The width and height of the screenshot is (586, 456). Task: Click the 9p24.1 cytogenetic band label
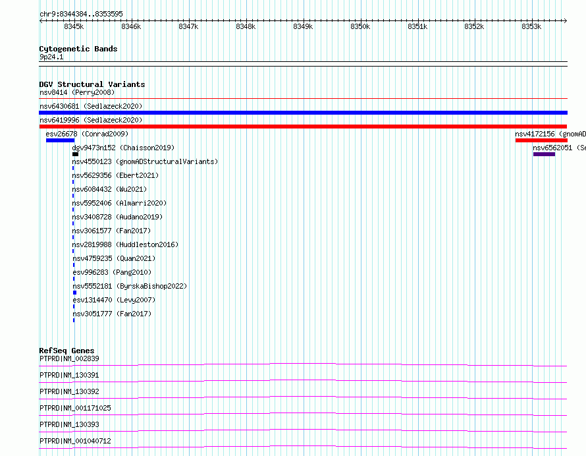pyautogui.click(x=51, y=57)
